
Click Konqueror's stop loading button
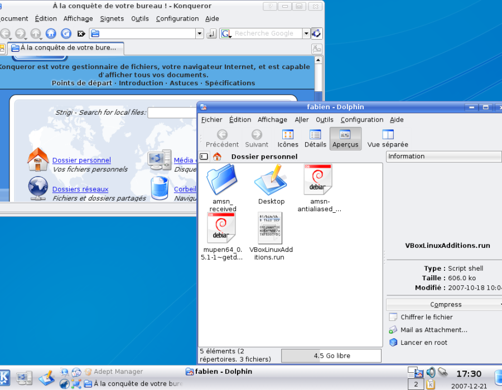pos(81,33)
